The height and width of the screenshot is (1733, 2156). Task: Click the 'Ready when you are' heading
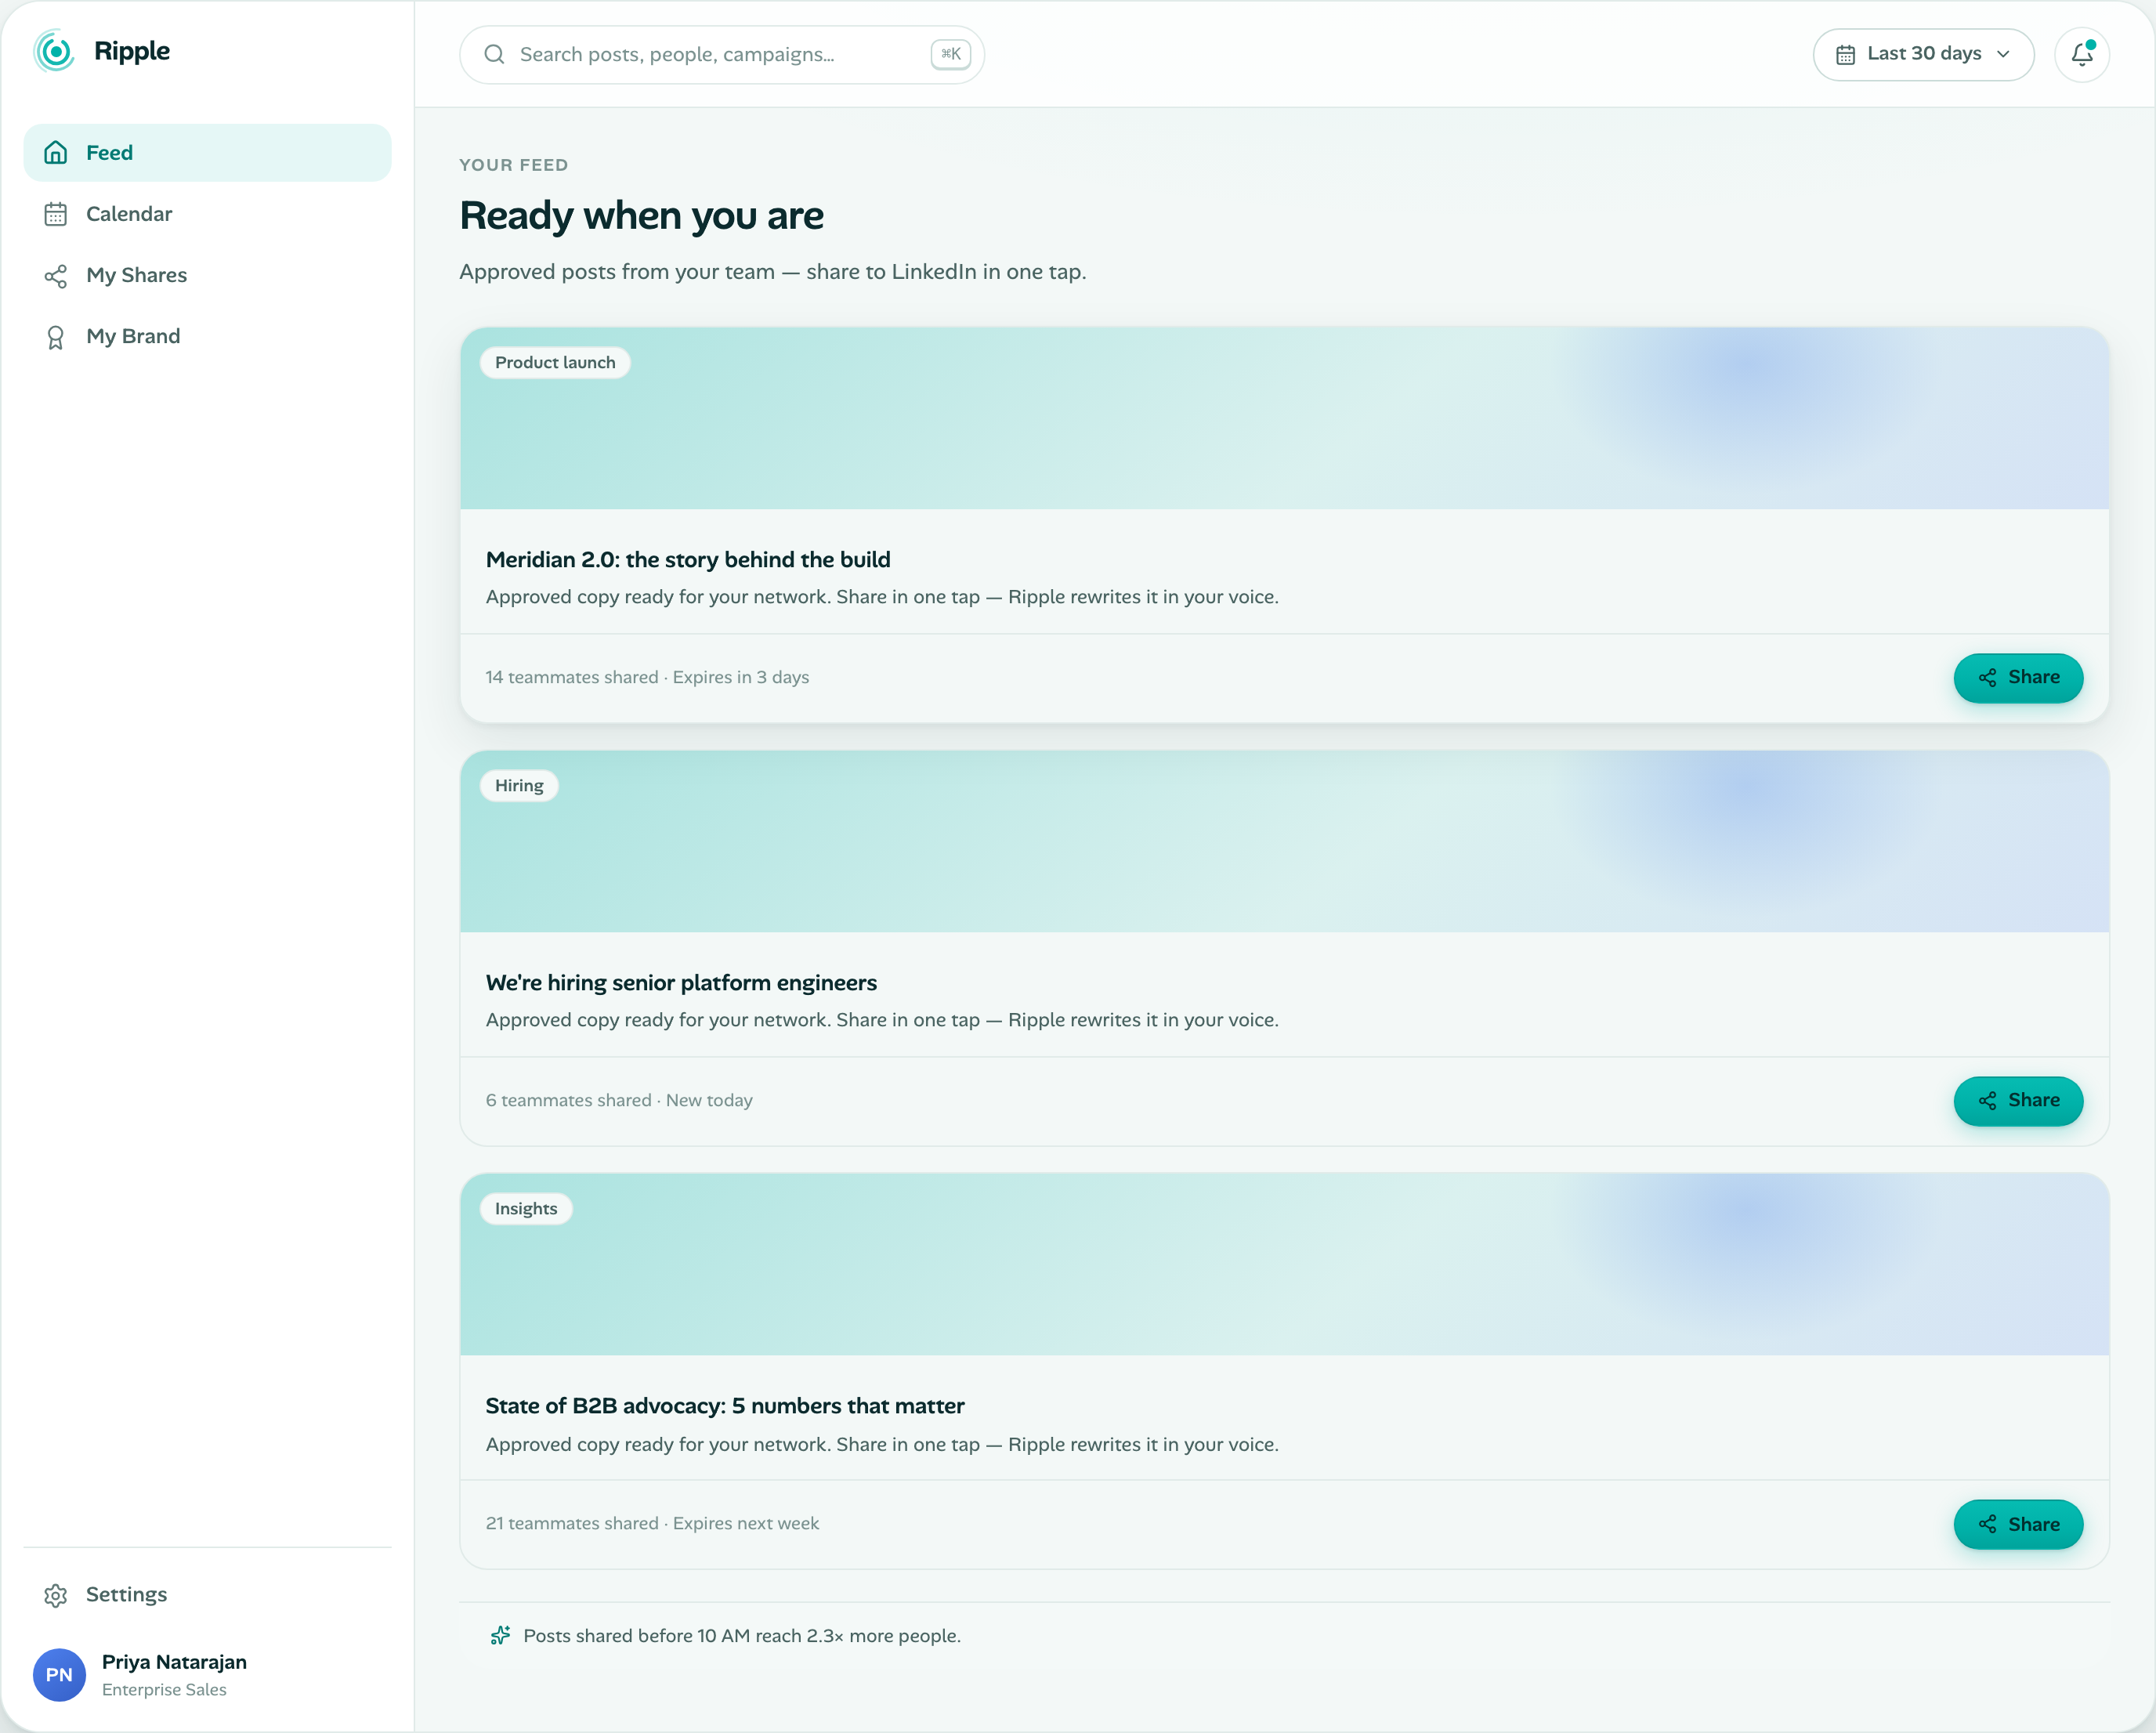(x=641, y=216)
